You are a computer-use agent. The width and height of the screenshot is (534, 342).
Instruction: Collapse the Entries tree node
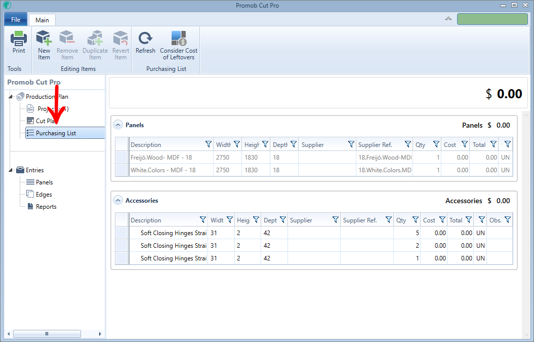(12, 170)
